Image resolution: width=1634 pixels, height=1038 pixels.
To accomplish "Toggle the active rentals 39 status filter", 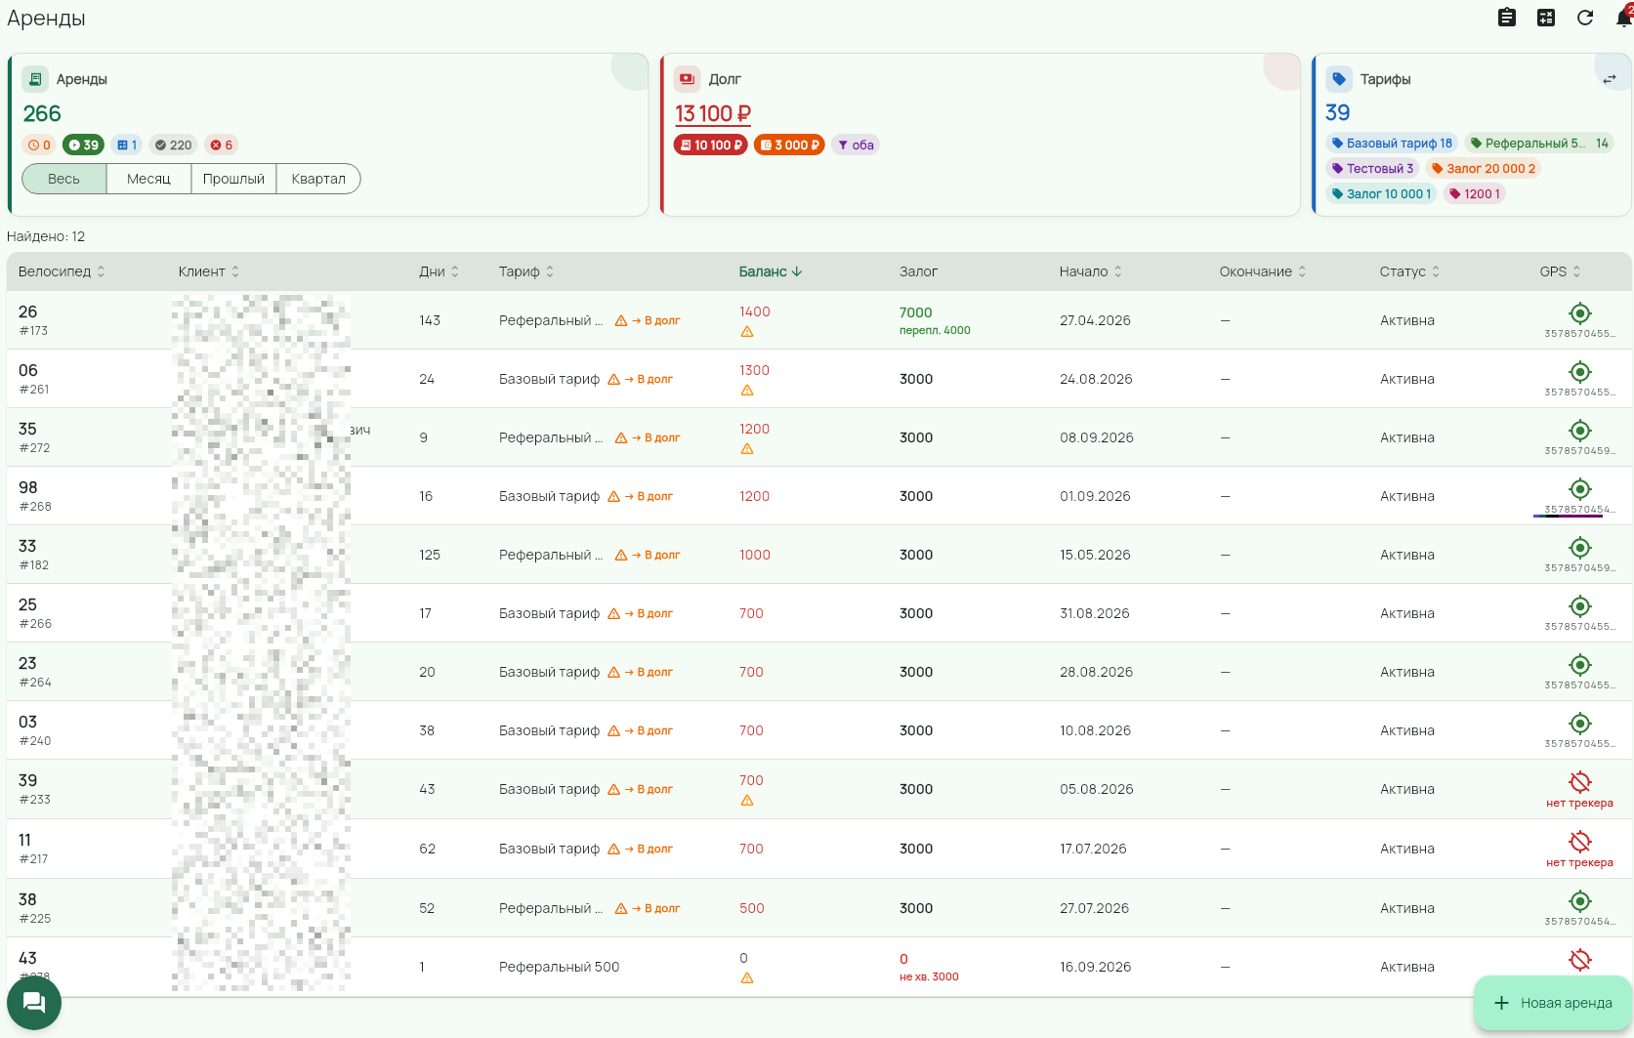I will click(83, 145).
